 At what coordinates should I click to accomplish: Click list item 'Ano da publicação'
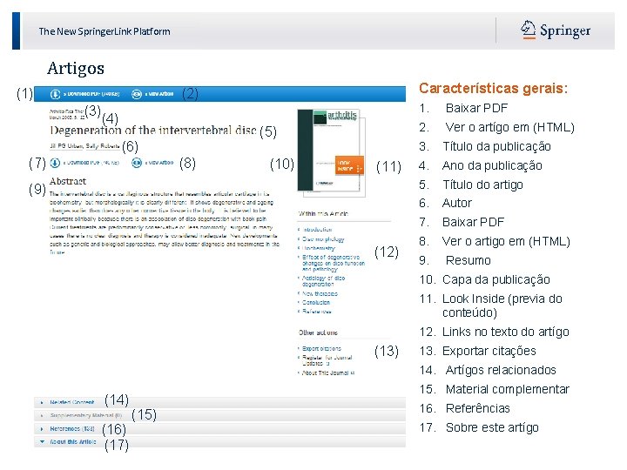tap(492, 165)
